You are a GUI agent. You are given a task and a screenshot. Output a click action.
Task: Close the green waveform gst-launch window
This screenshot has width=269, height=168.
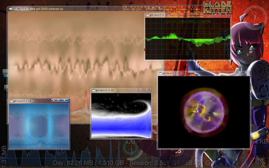[226, 14]
